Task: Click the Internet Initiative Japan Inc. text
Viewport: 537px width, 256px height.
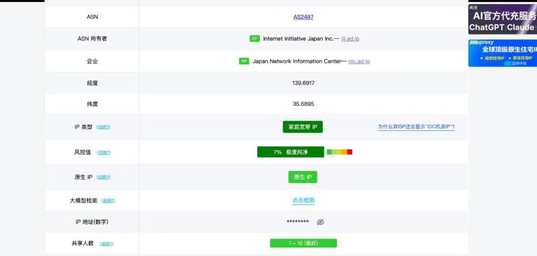Action: (x=298, y=39)
